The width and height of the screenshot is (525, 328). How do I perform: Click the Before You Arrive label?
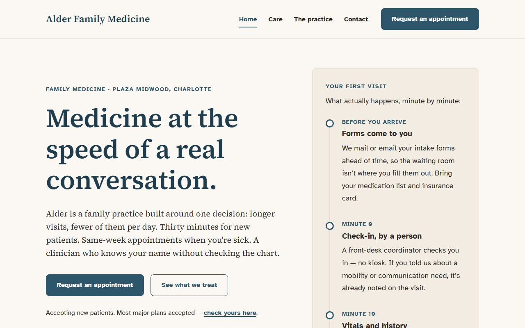[374, 122]
